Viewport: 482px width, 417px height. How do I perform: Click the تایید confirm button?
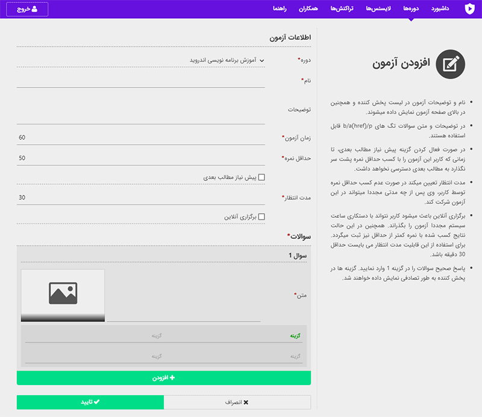90,402
